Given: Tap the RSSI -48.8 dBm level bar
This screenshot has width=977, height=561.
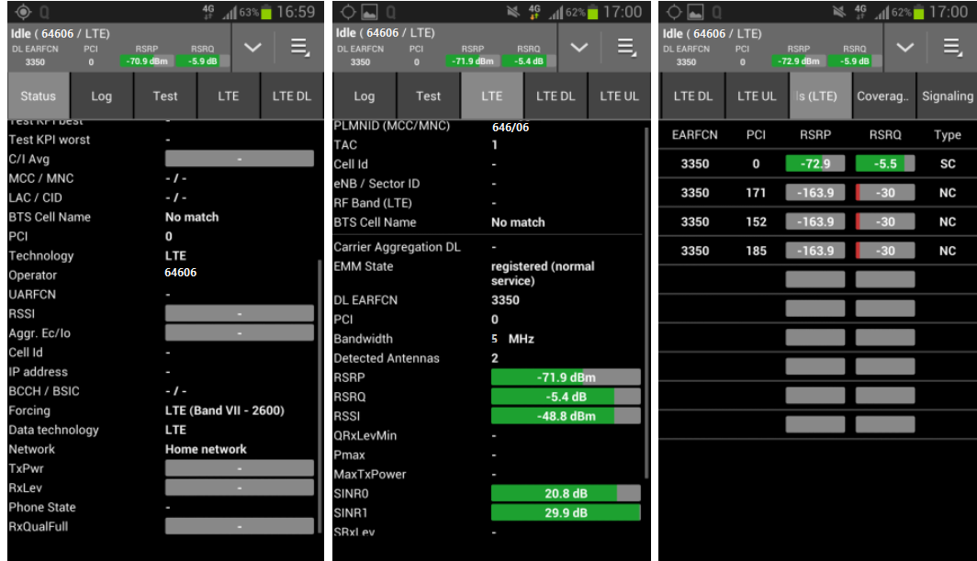Looking at the screenshot, I should tap(566, 416).
